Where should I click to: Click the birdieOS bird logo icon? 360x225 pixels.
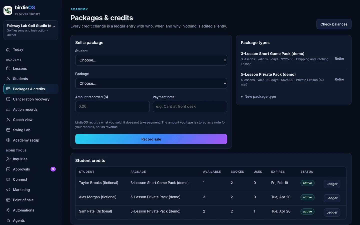[8, 10]
